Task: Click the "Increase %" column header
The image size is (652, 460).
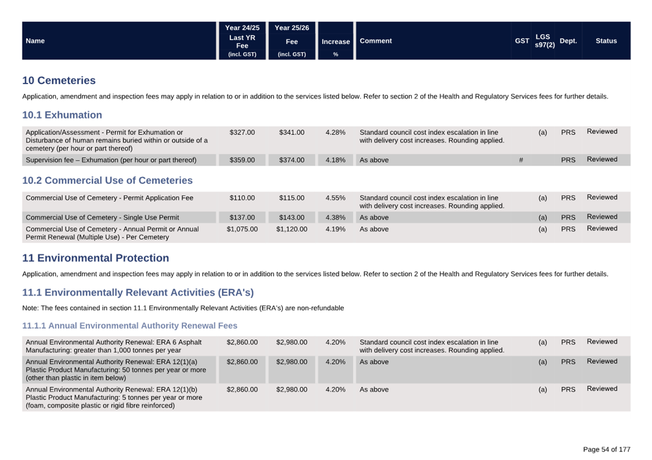Action: click(x=335, y=42)
